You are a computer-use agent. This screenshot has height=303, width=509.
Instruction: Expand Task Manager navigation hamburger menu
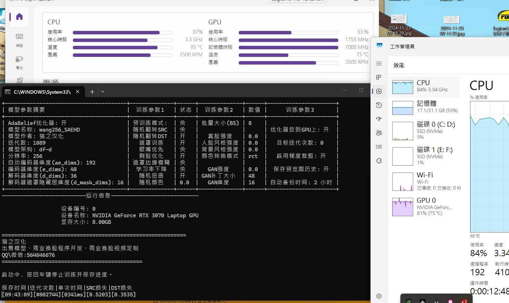tap(379, 64)
